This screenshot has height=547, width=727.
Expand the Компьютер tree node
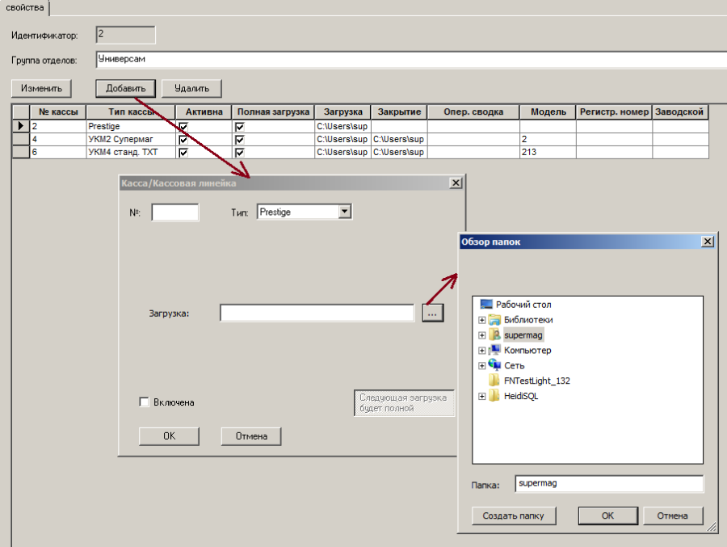click(481, 351)
